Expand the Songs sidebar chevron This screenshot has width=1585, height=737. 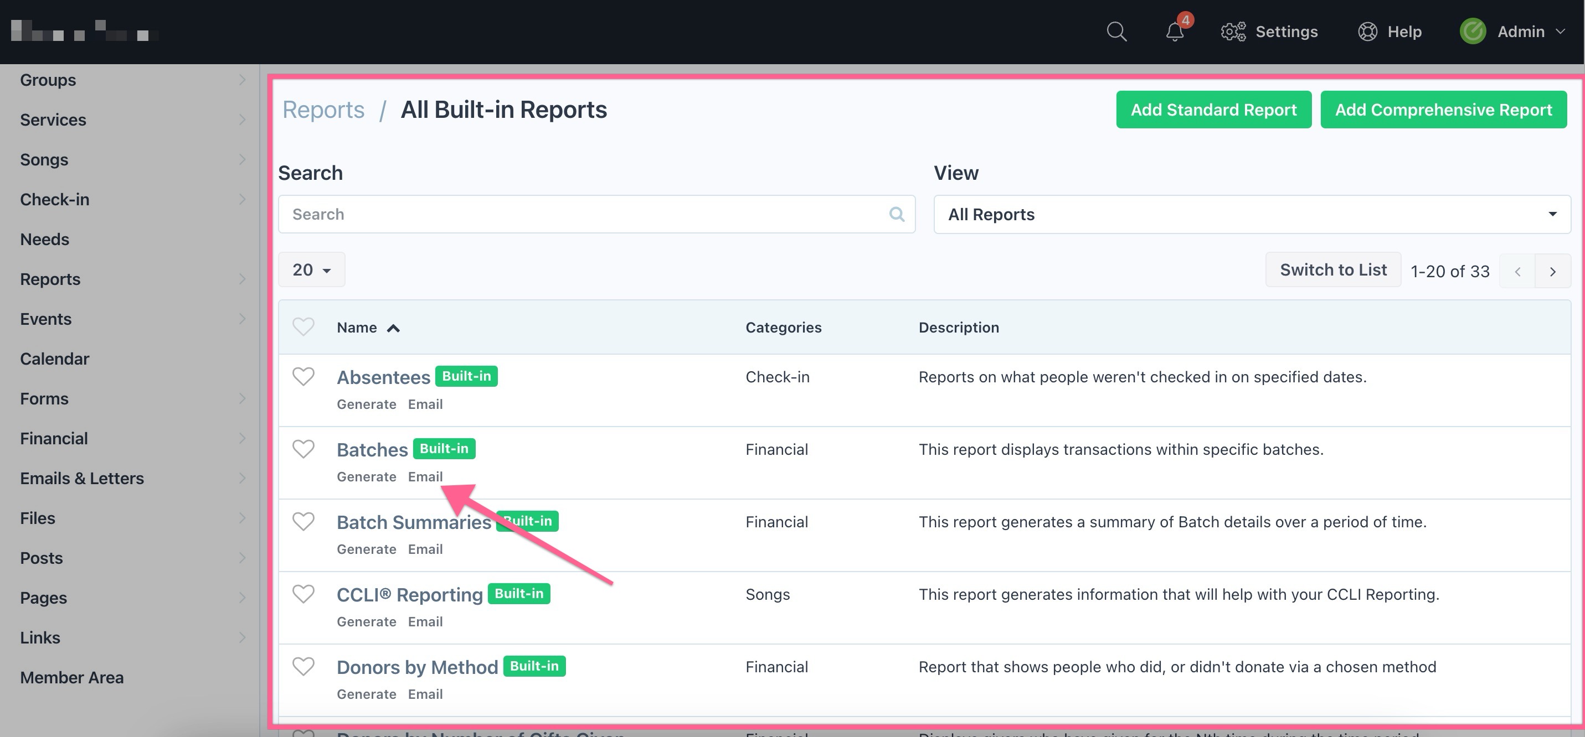pos(242,159)
